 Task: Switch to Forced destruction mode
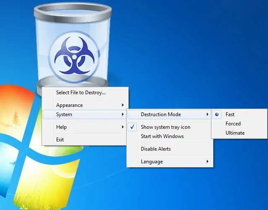tap(233, 124)
